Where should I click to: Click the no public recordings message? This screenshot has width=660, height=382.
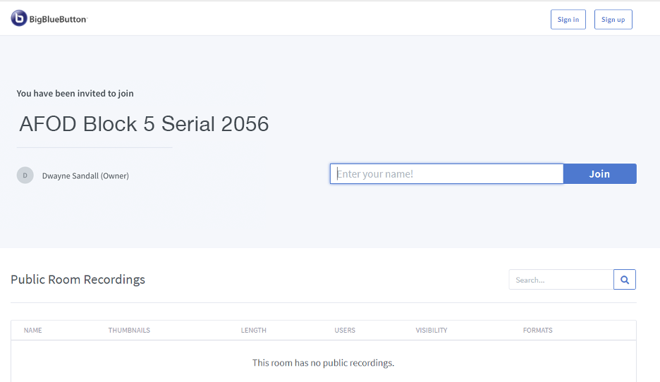tap(323, 363)
